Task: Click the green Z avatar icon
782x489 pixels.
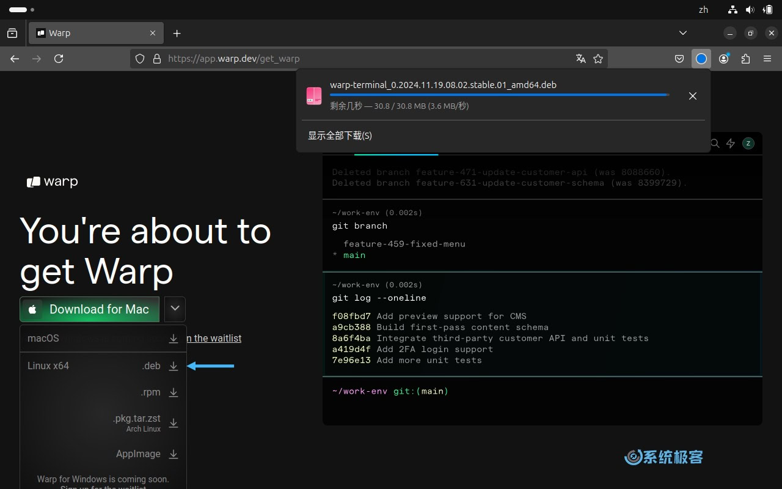Action: [748, 144]
